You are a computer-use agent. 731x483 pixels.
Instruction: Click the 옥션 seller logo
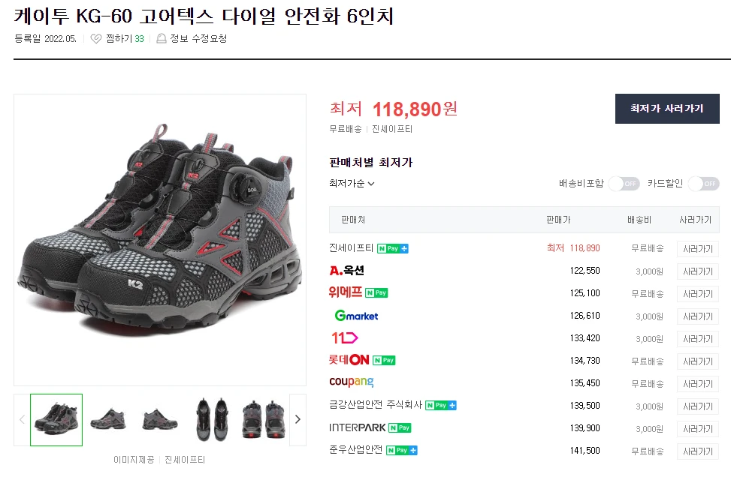(346, 271)
